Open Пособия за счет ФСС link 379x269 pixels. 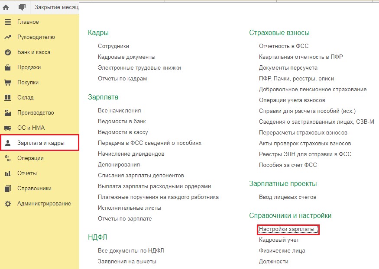(288, 165)
